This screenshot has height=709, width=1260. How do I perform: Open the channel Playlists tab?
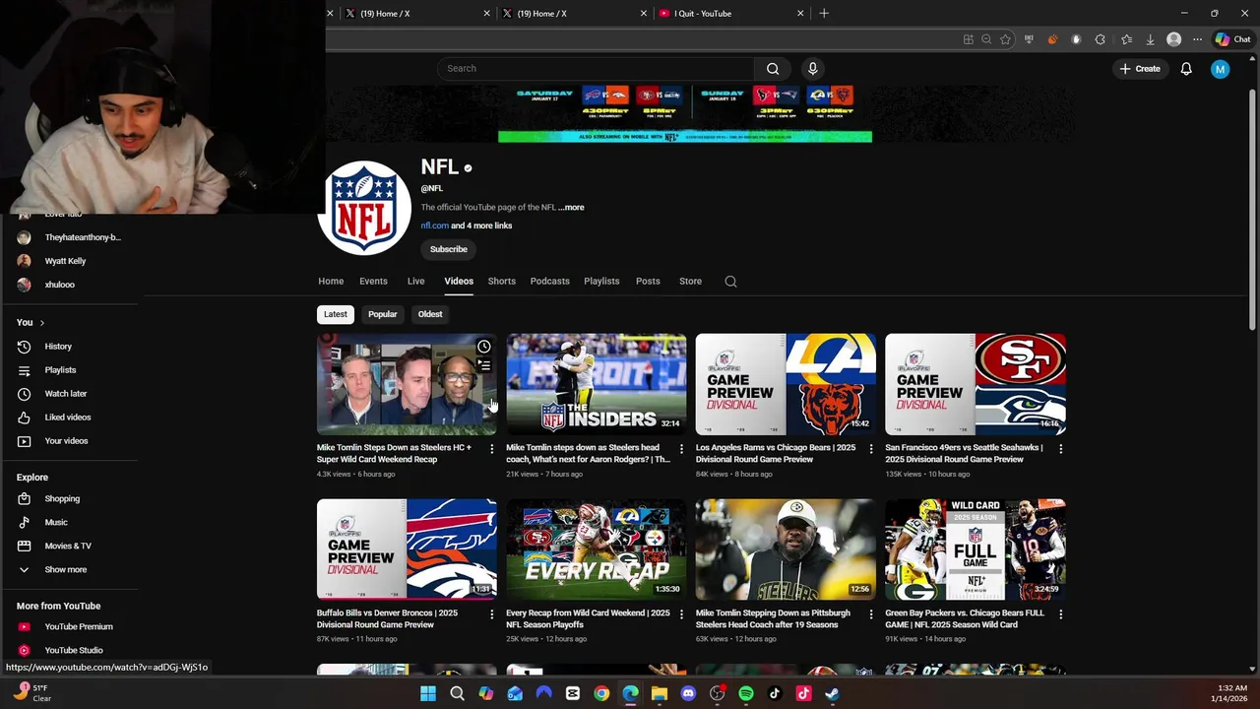601,282
